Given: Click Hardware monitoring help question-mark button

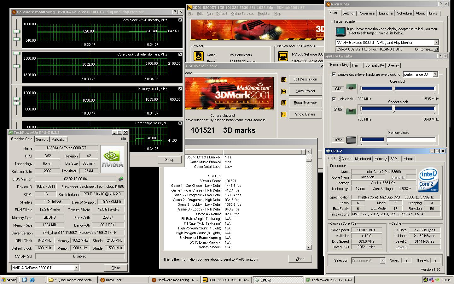Looking at the screenshot, I should [x=175, y=12].
